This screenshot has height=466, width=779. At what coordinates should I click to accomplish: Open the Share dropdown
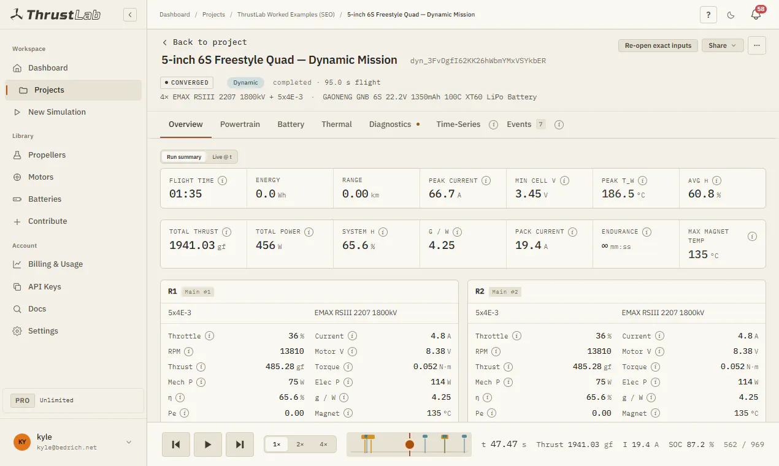(x=723, y=45)
